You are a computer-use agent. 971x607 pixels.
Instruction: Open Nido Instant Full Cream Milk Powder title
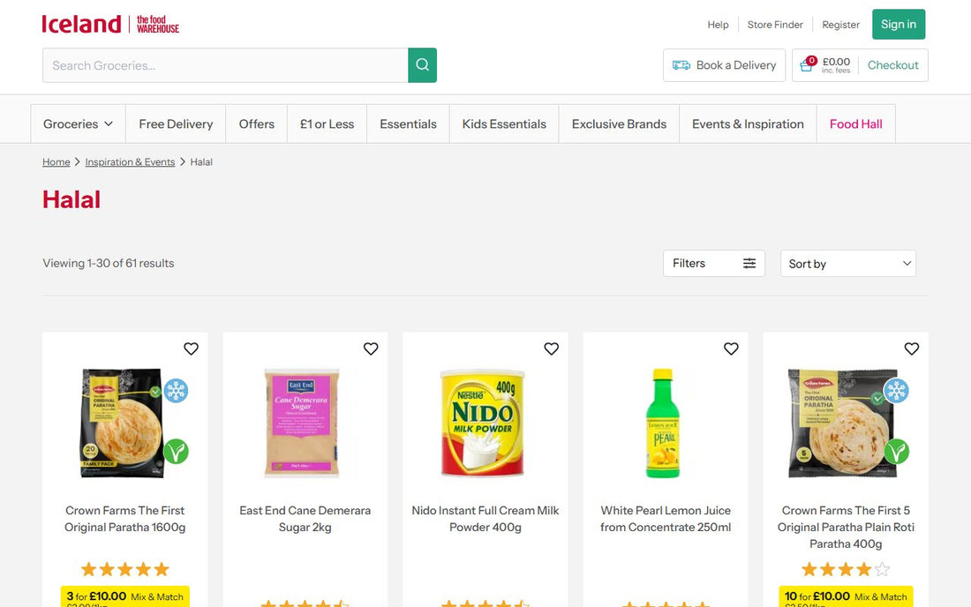coord(485,519)
